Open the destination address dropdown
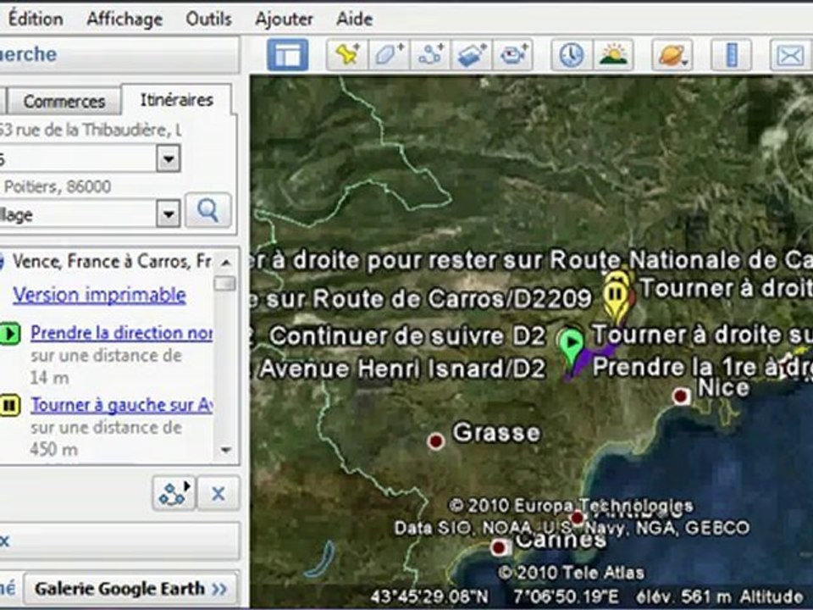Image resolution: width=813 pixels, height=610 pixels. [169, 213]
